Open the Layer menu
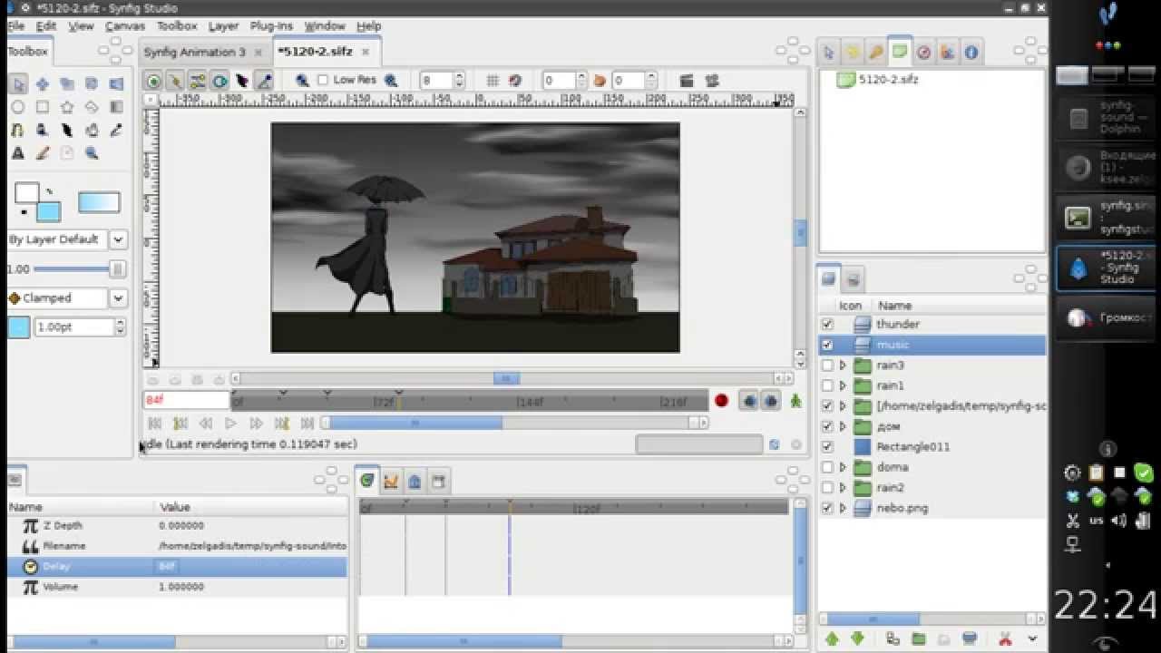 223,26
